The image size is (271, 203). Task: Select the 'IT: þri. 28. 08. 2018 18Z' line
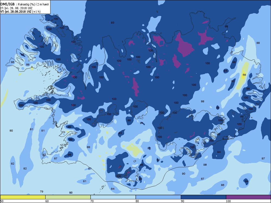click(17, 8)
